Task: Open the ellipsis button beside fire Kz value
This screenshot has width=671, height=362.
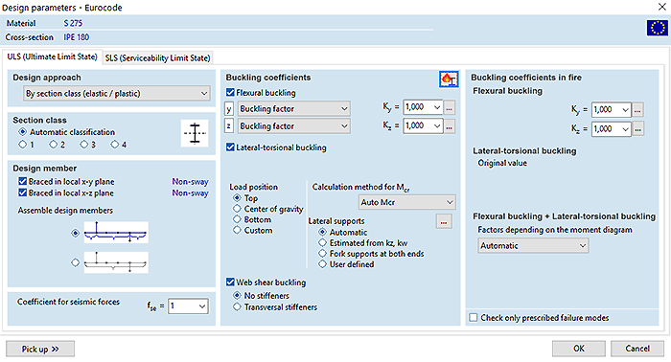Action: click(637, 129)
